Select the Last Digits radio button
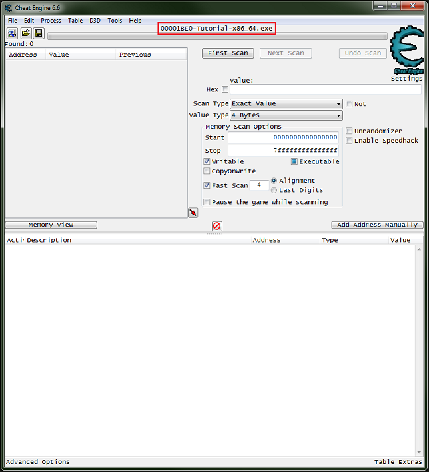 (x=274, y=190)
